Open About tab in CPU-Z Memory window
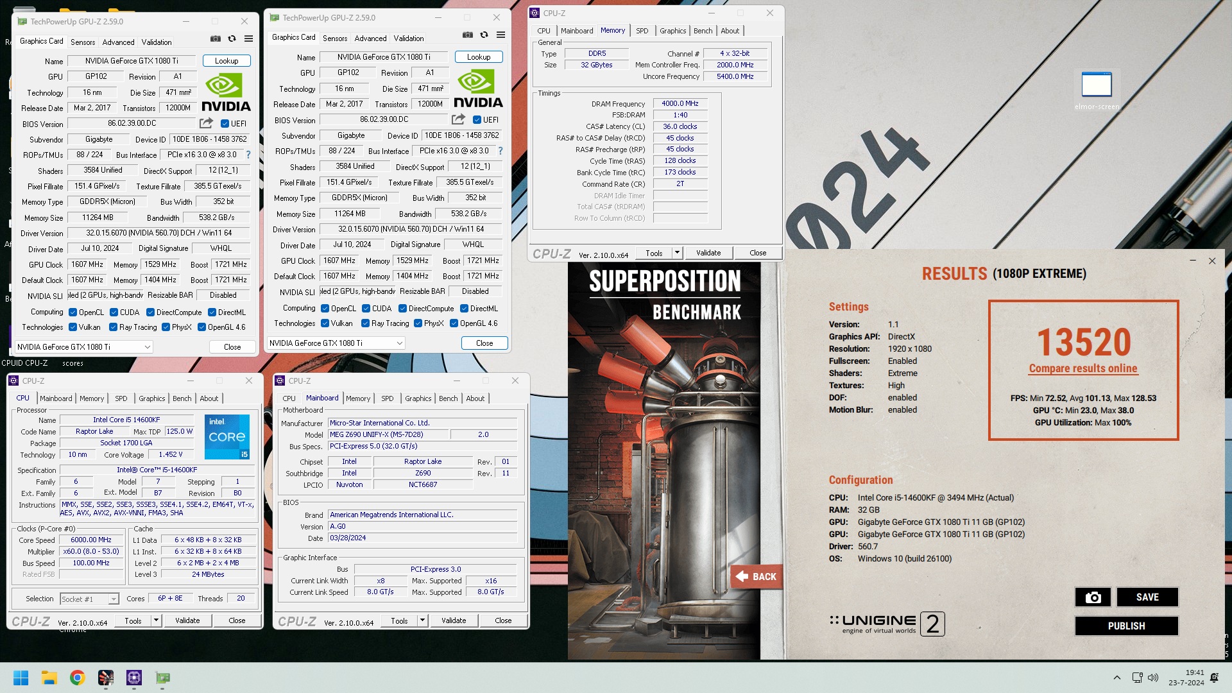1232x693 pixels. tap(730, 31)
